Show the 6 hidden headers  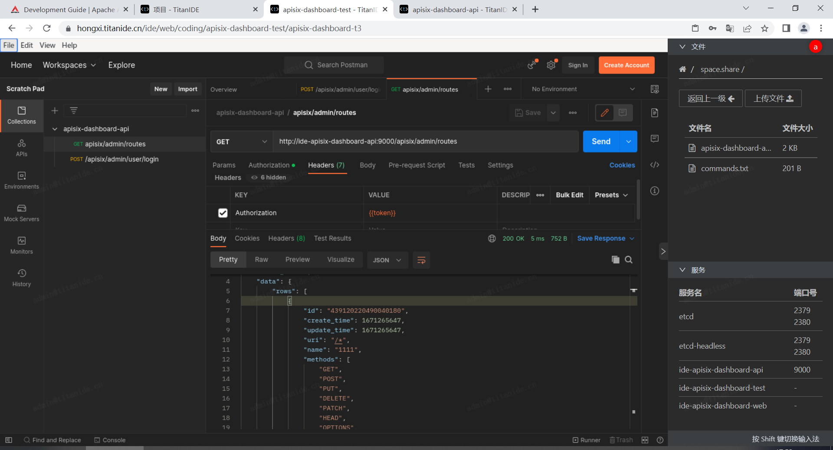[x=269, y=178]
